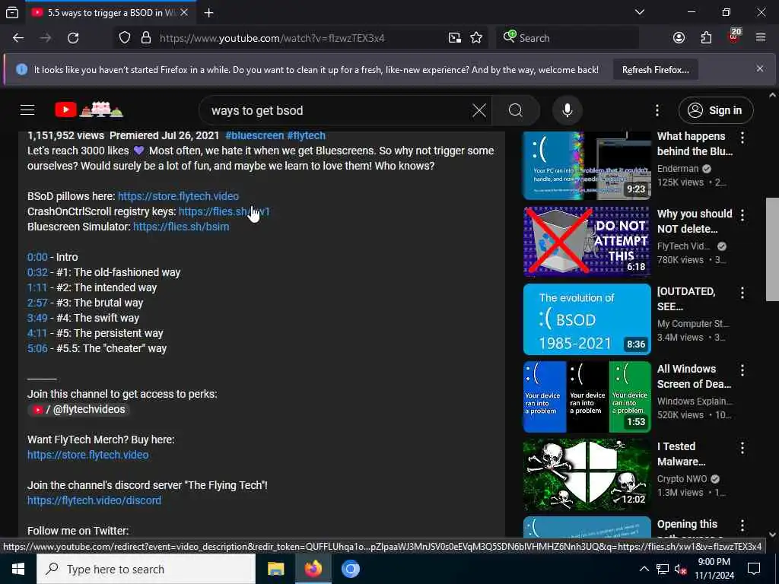This screenshot has height=584, width=779.
Task: Open flytech.video/discord link
Action: click(94, 500)
